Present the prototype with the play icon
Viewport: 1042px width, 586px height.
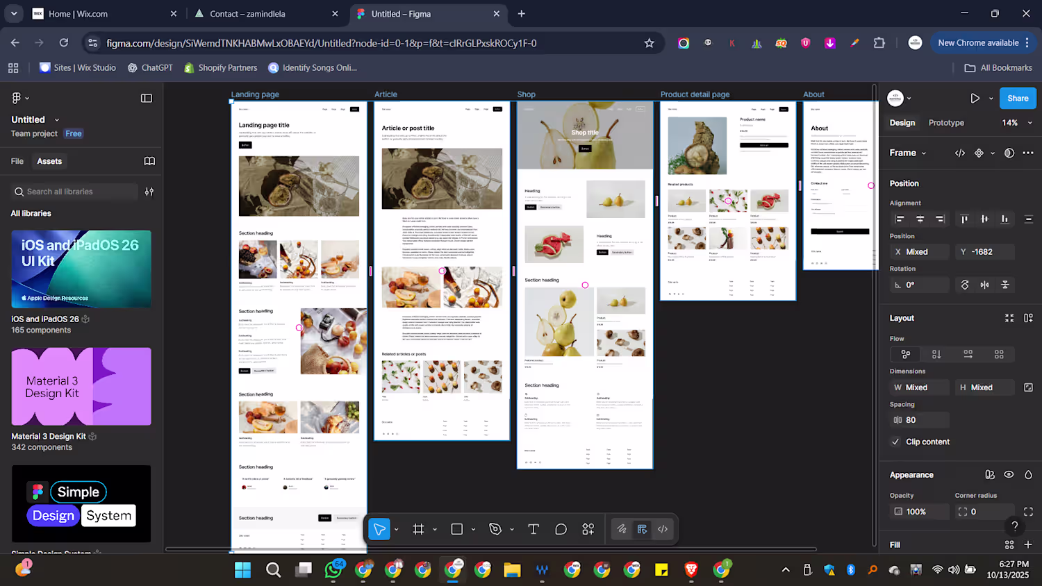point(975,99)
